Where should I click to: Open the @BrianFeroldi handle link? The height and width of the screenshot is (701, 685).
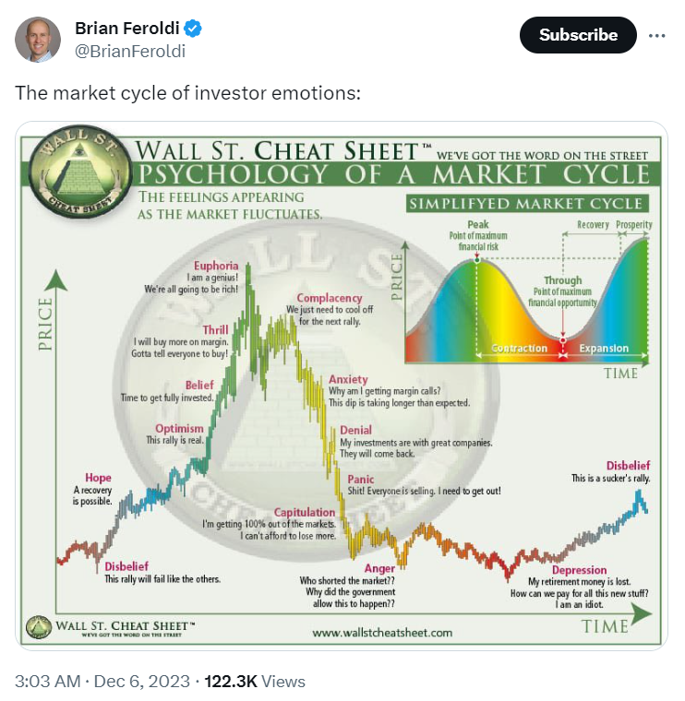(x=130, y=52)
